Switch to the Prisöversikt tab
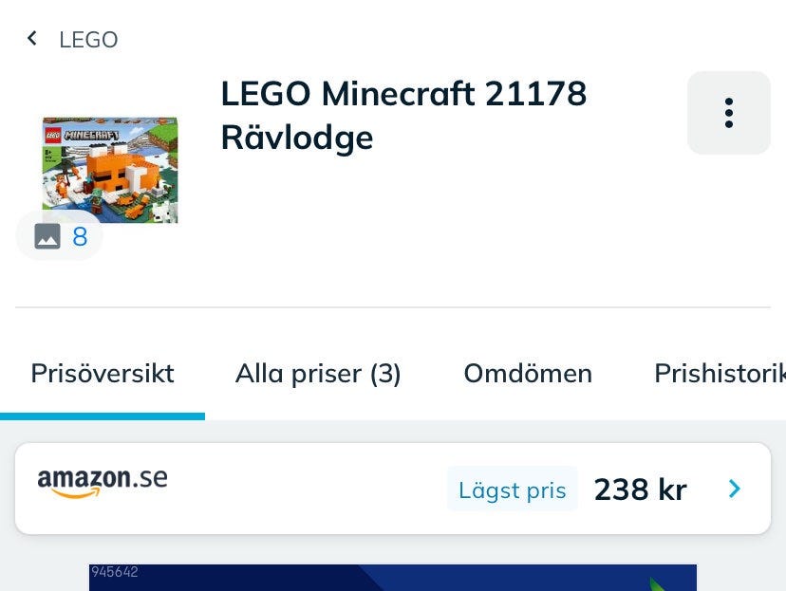Image resolution: width=786 pixels, height=591 pixels. [x=103, y=374]
